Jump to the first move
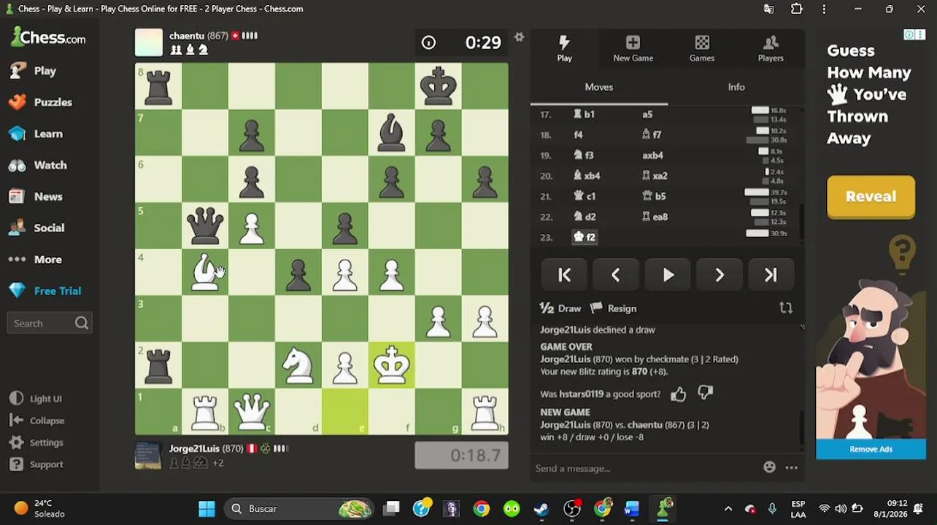 click(x=565, y=275)
